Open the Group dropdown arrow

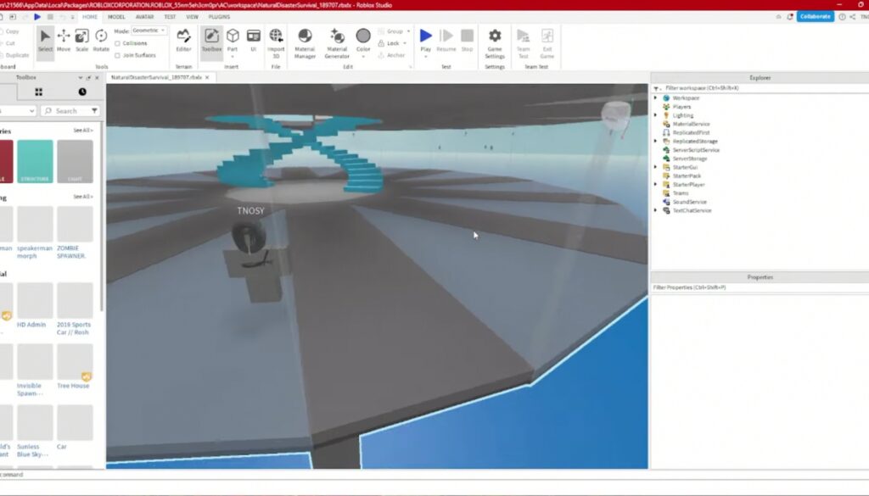[x=408, y=31]
